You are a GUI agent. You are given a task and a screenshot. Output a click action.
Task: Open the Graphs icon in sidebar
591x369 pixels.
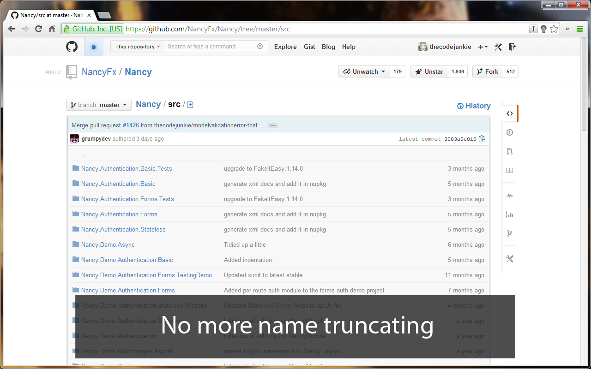click(510, 214)
